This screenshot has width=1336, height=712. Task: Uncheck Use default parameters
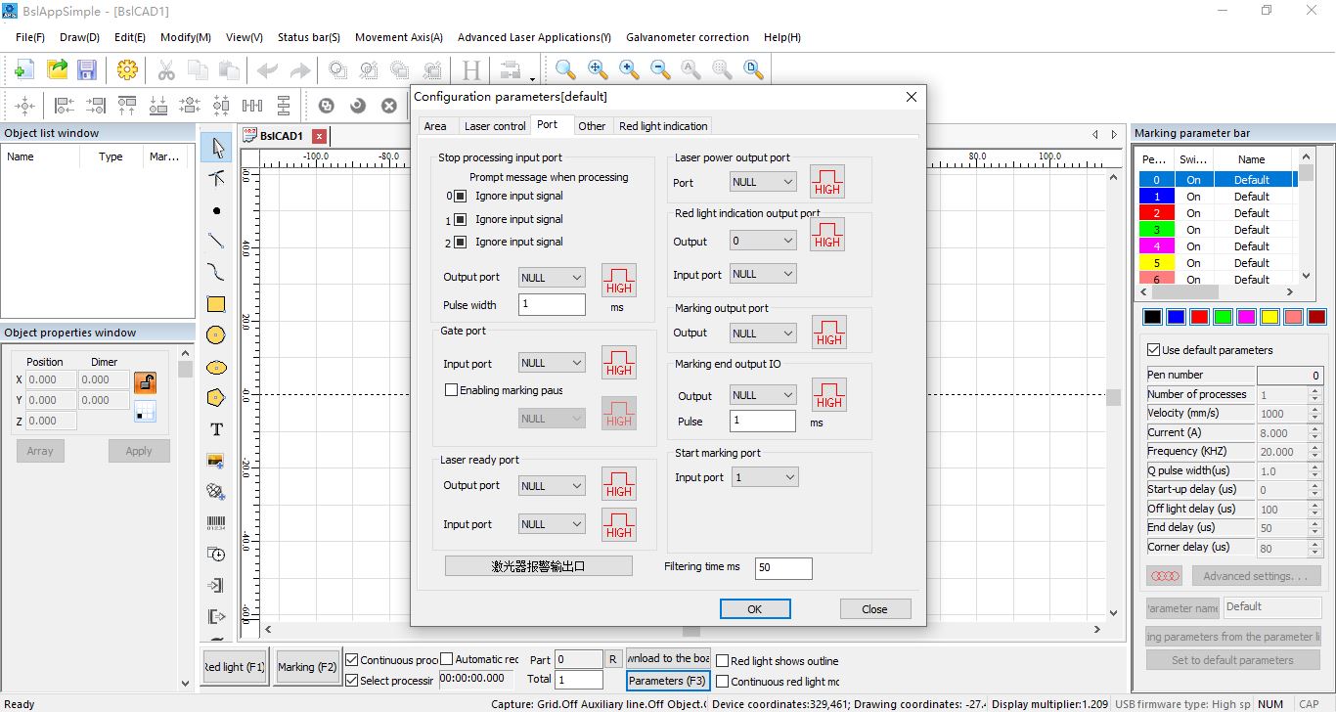coord(1152,350)
